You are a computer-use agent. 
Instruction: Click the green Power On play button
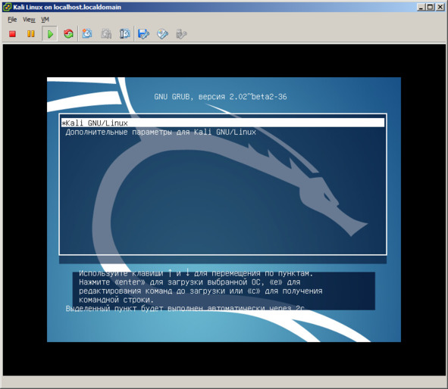click(x=50, y=34)
